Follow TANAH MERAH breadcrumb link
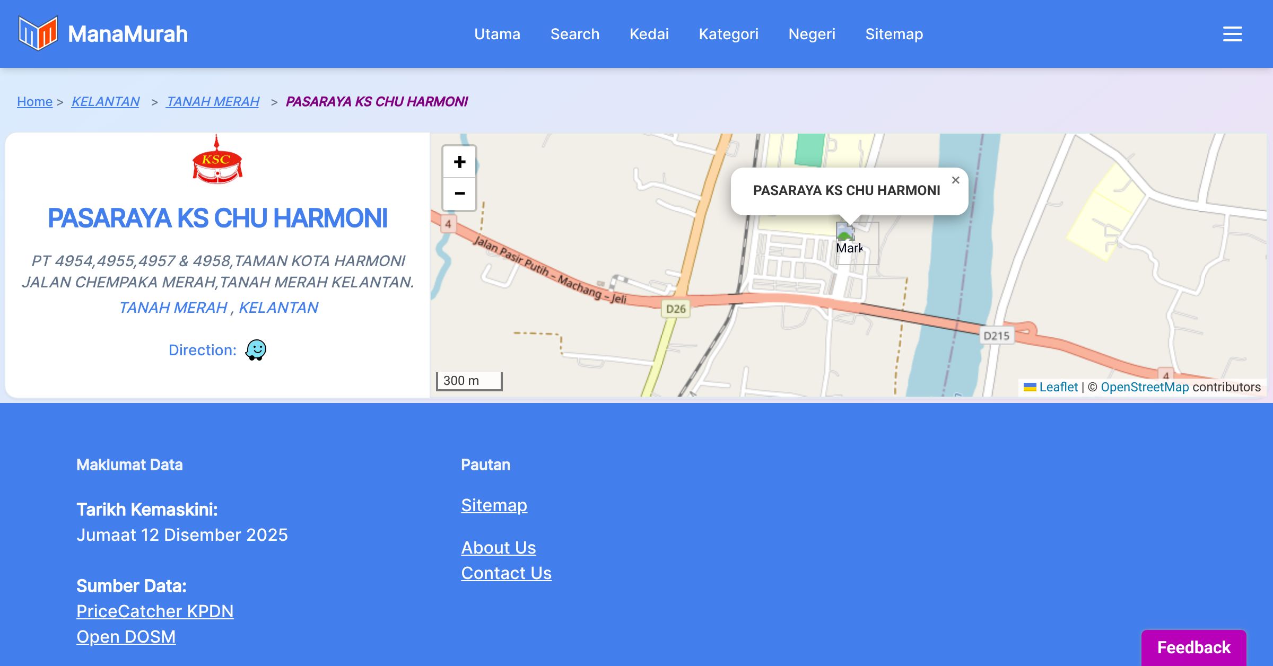The image size is (1273, 666). click(213, 101)
